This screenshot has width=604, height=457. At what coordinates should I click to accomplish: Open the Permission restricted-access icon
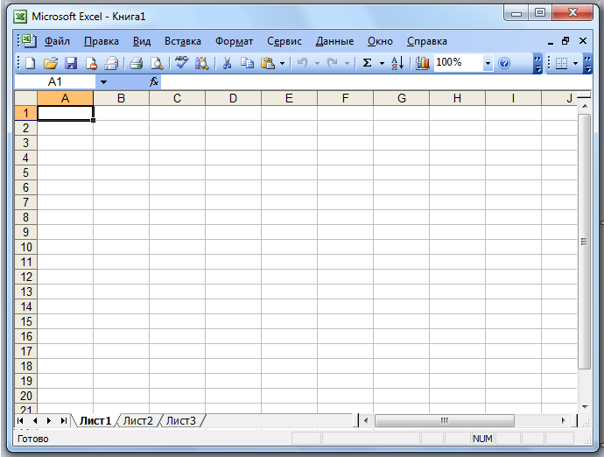pyautogui.click(x=91, y=63)
